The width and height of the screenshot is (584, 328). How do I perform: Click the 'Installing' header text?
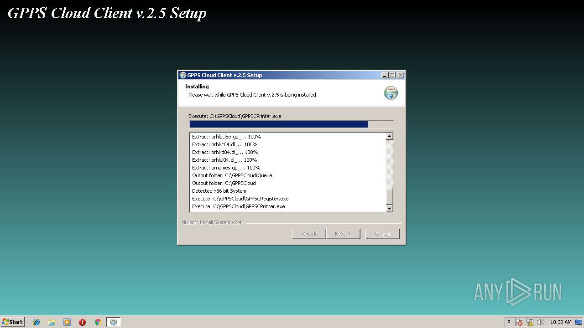point(197,87)
